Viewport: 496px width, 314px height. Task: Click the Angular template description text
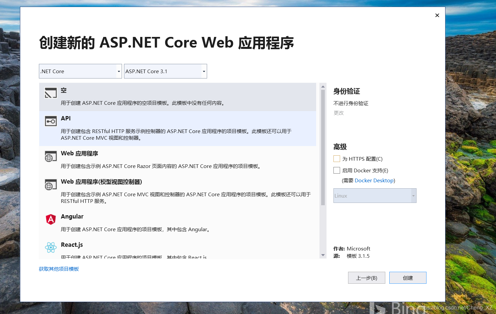point(136,229)
